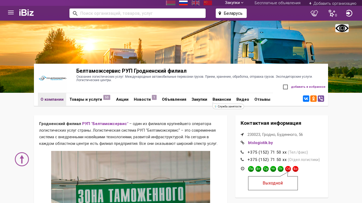Switch language to Russian flag
The width and height of the screenshot is (362, 203).
point(183,3)
